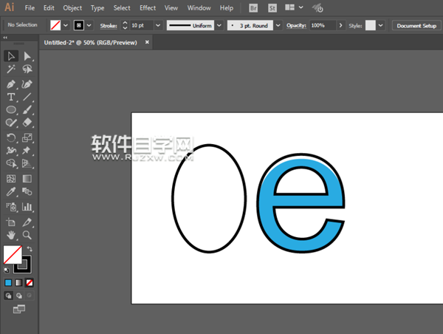Swap fill and stroke colors
Screen dimensions: 443x334
point(30,249)
